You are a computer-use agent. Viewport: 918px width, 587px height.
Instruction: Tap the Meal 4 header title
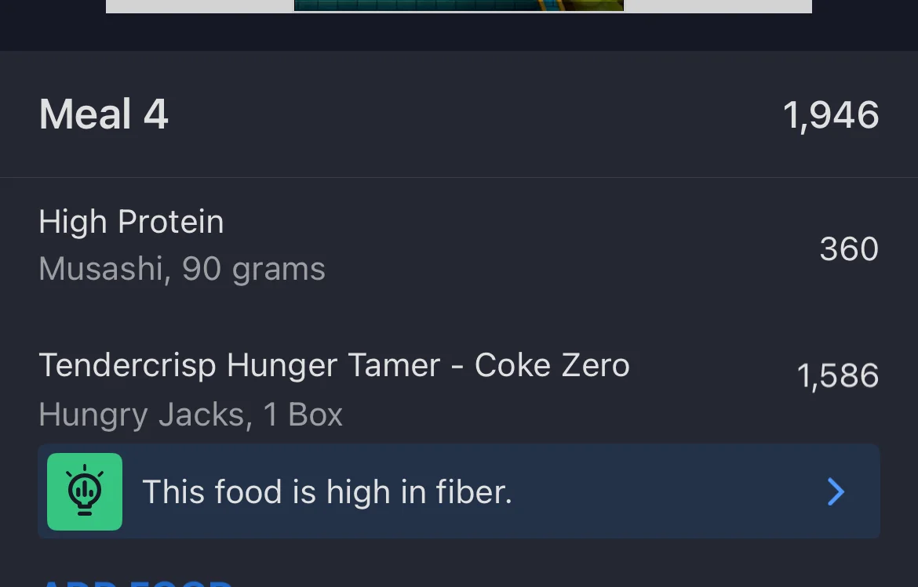(104, 114)
